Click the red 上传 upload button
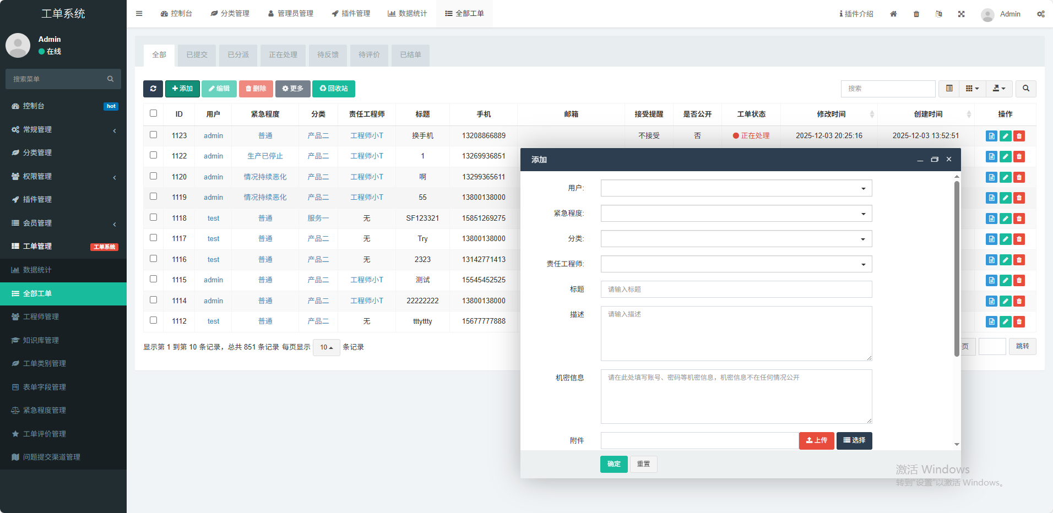The width and height of the screenshot is (1053, 513). (816, 441)
